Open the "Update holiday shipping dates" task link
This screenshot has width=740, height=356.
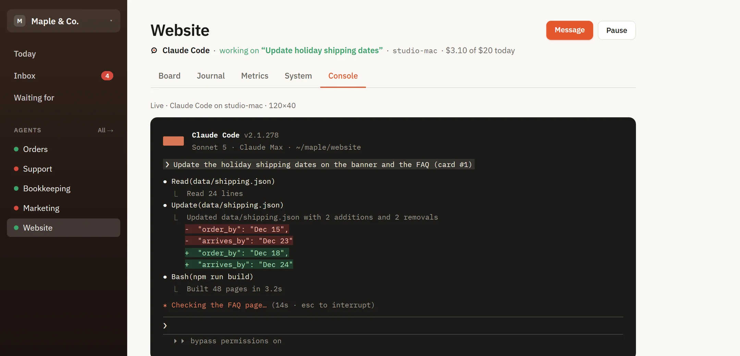click(x=322, y=50)
